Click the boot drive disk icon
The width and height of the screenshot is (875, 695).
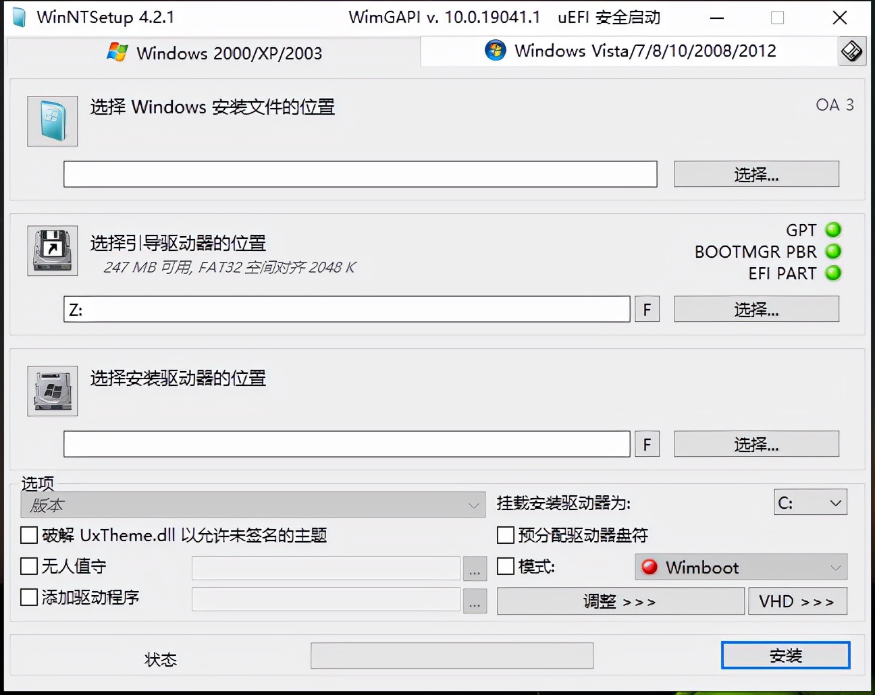click(x=52, y=251)
